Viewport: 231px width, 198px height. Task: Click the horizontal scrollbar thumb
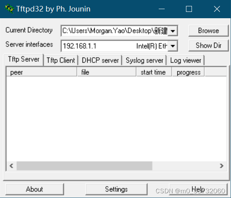tap(85, 166)
